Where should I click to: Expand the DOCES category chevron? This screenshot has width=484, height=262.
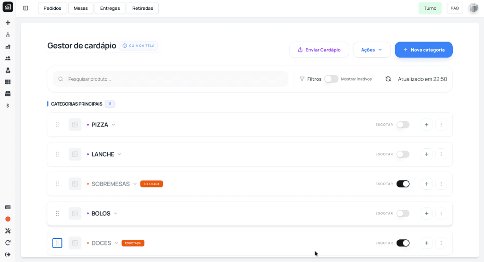(x=116, y=243)
